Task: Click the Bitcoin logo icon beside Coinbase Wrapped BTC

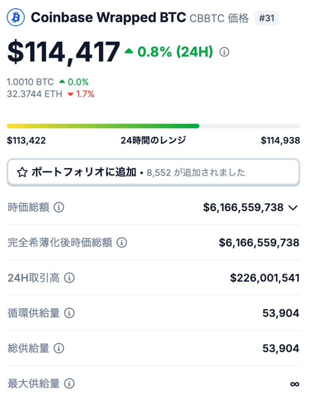Action: [x=16, y=17]
